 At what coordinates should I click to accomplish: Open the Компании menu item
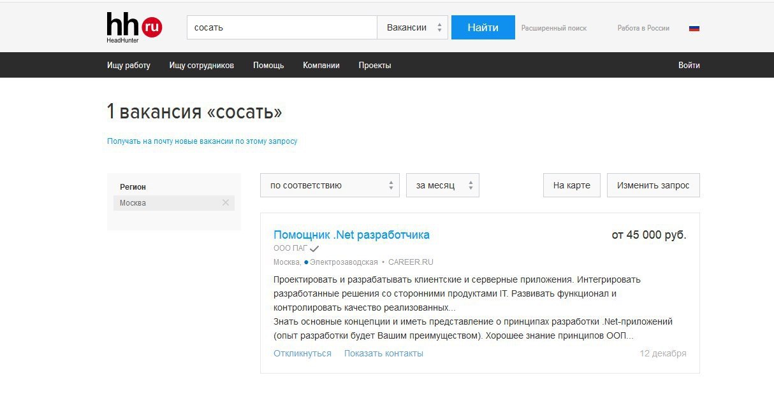coord(321,65)
